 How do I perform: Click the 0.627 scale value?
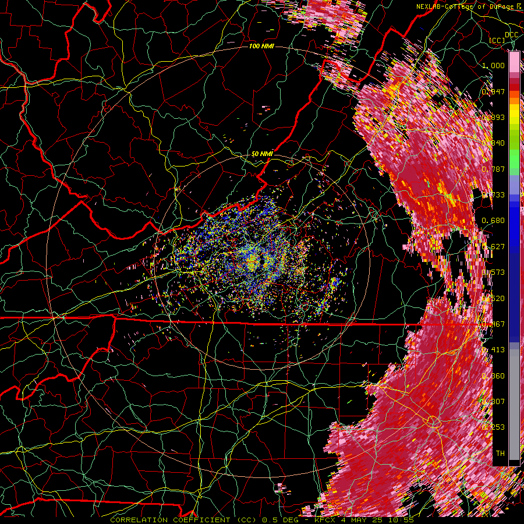[493, 247]
